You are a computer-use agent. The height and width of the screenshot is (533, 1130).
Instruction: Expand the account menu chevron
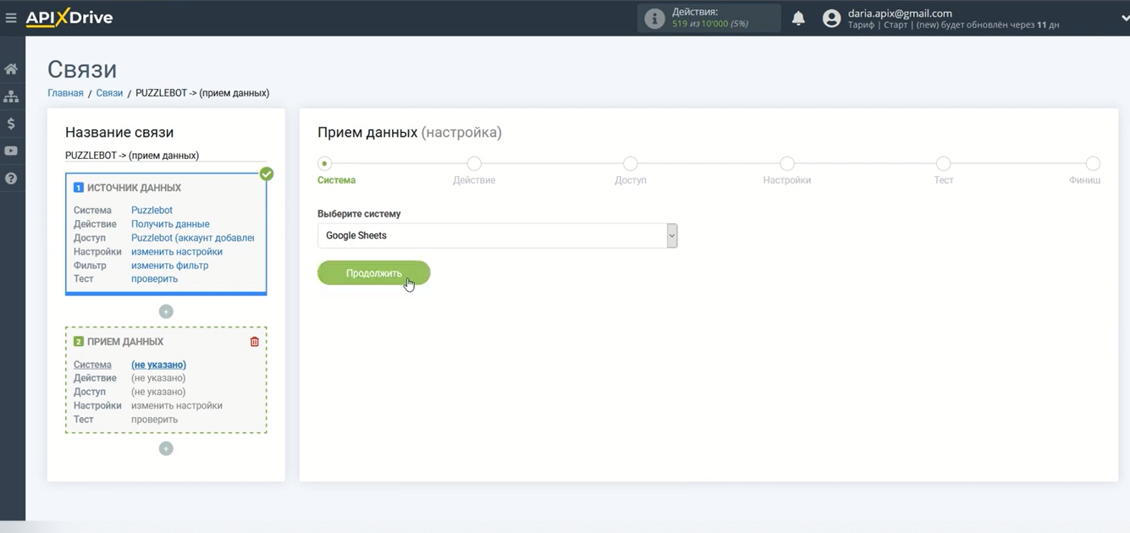click(x=1124, y=18)
